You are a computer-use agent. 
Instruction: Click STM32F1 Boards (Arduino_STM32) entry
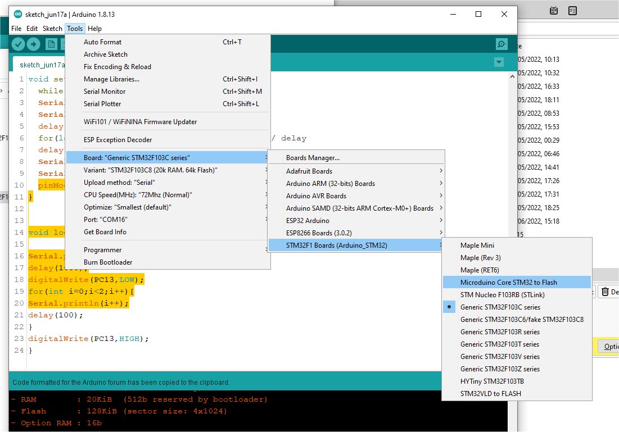(x=356, y=245)
